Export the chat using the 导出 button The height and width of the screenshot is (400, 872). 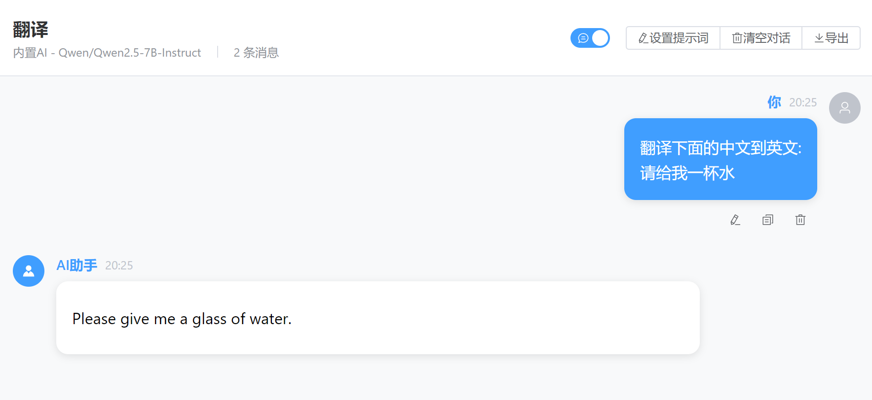click(831, 37)
